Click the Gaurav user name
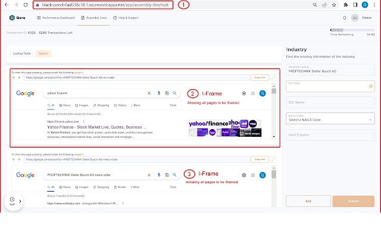Viewport: 381px width, 238px height. tap(367, 18)
